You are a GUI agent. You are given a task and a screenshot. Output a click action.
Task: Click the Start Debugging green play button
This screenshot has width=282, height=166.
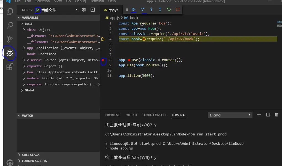(x=38, y=10)
